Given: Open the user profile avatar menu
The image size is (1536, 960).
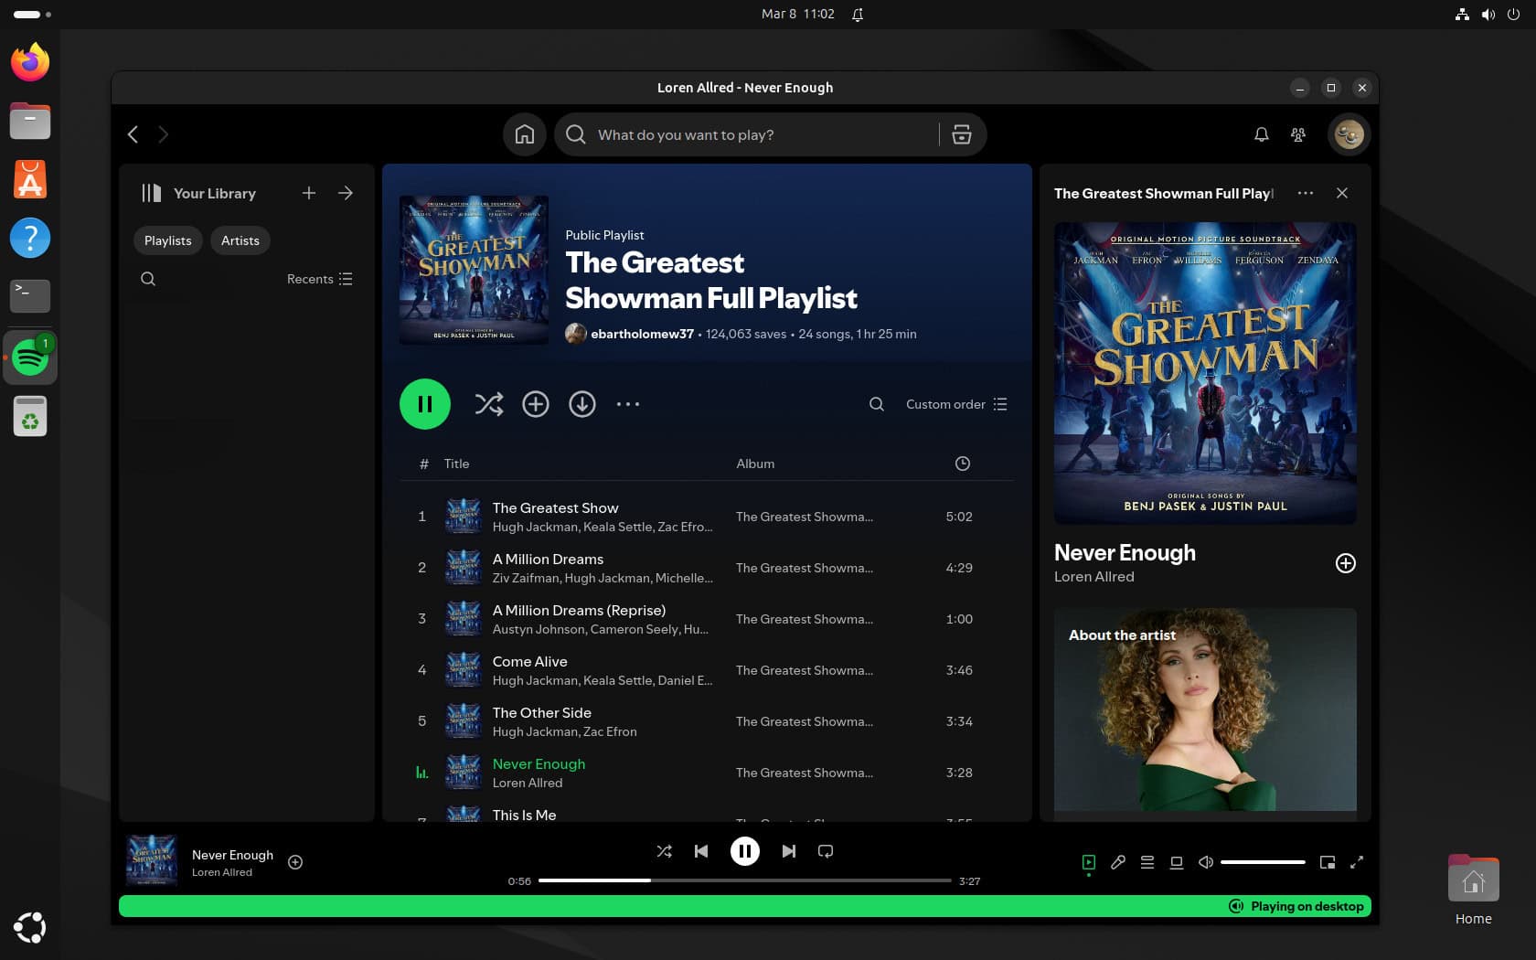Looking at the screenshot, I should click(1349, 134).
